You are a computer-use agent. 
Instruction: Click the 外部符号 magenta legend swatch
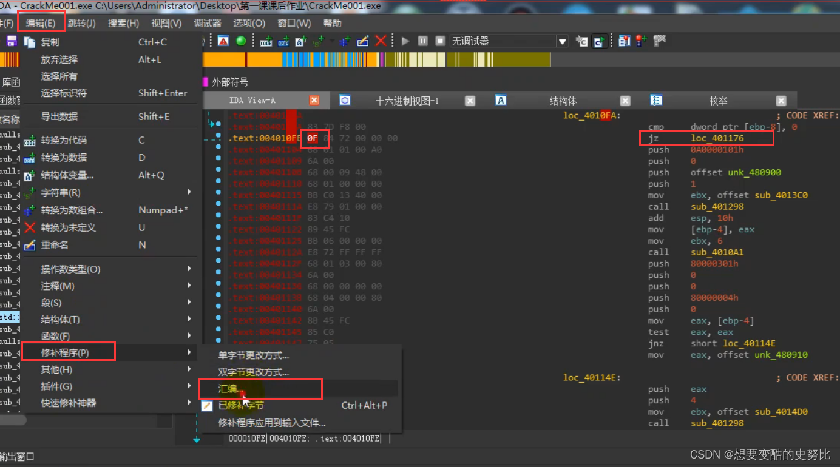point(205,82)
